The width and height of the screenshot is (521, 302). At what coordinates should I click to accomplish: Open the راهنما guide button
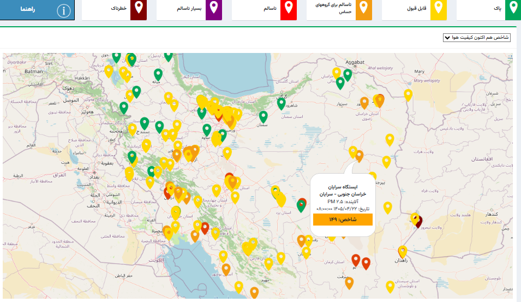tap(37, 10)
